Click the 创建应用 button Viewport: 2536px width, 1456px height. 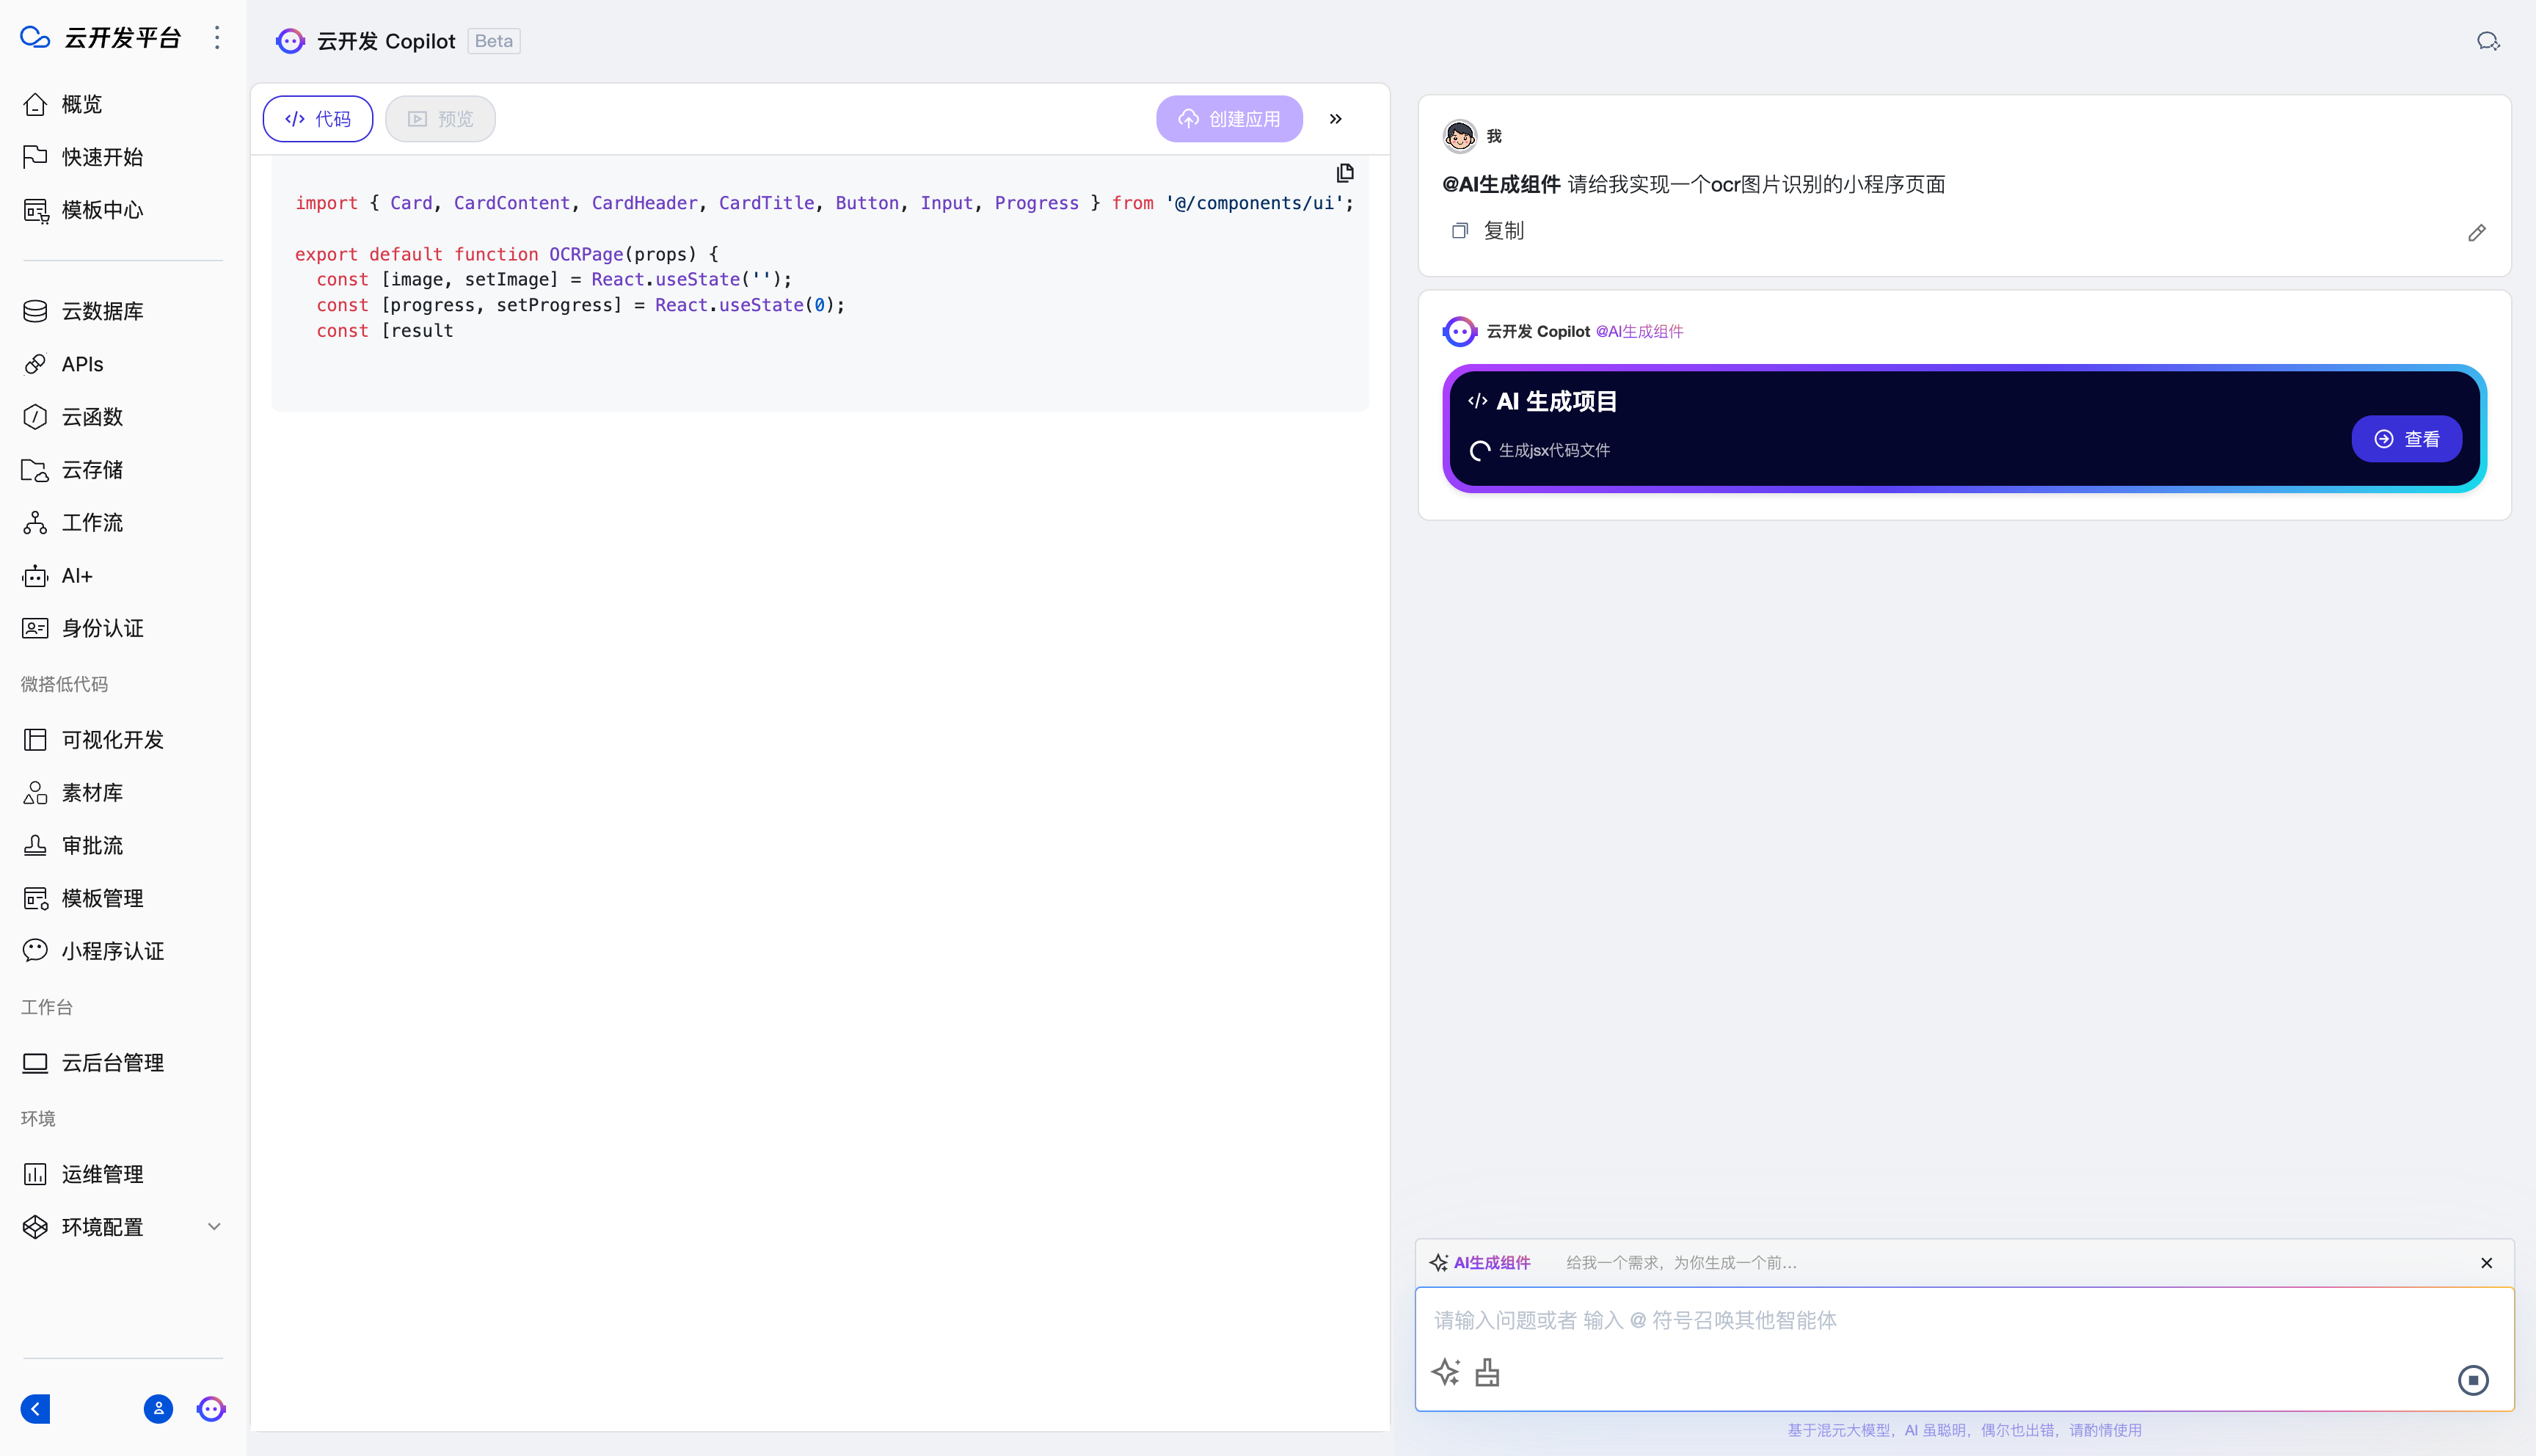point(1230,119)
